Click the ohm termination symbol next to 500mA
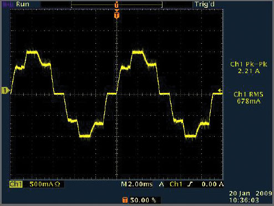The height and width of the screenshot is (206, 274). pyautogui.click(x=58, y=184)
